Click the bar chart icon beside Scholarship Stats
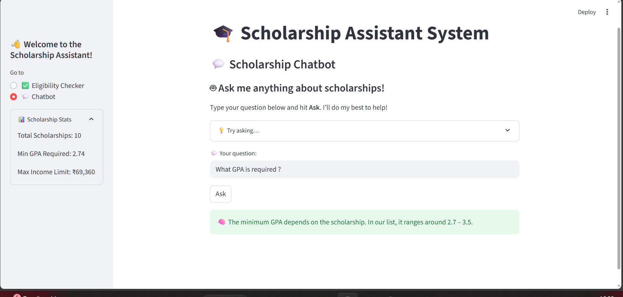623x297 pixels. (x=21, y=119)
